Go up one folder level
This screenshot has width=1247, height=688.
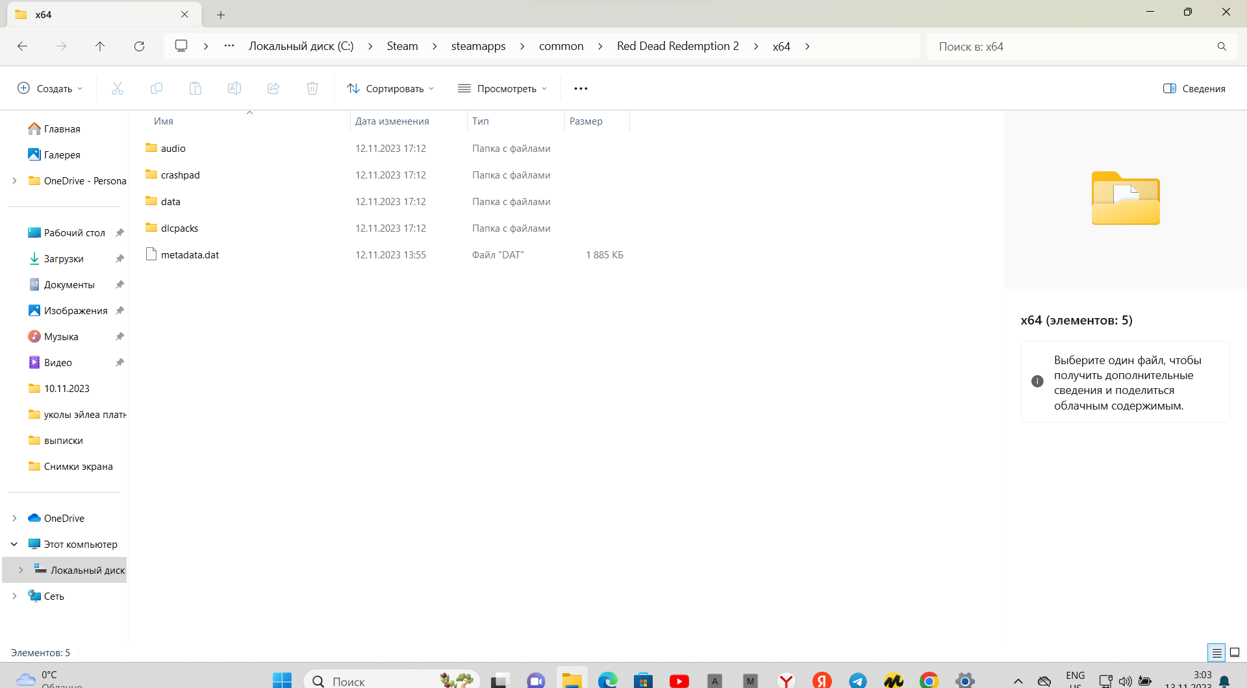click(100, 46)
